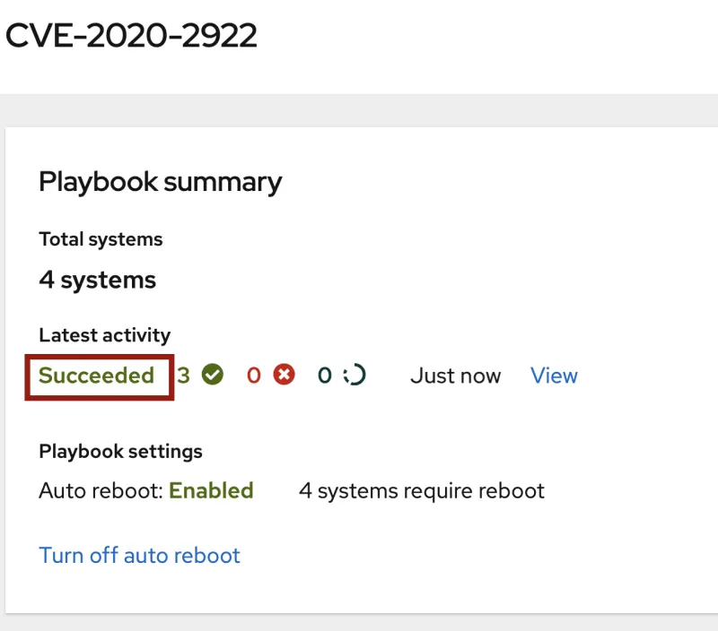Click the Just now timestamp
This screenshot has height=631, width=718.
(x=455, y=376)
